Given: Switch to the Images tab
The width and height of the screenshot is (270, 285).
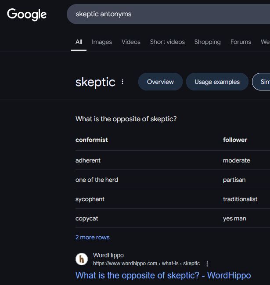Looking at the screenshot, I should (102, 42).
